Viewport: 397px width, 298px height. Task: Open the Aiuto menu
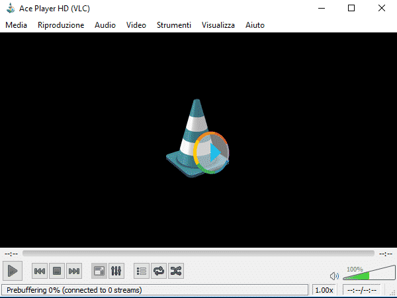coord(255,25)
